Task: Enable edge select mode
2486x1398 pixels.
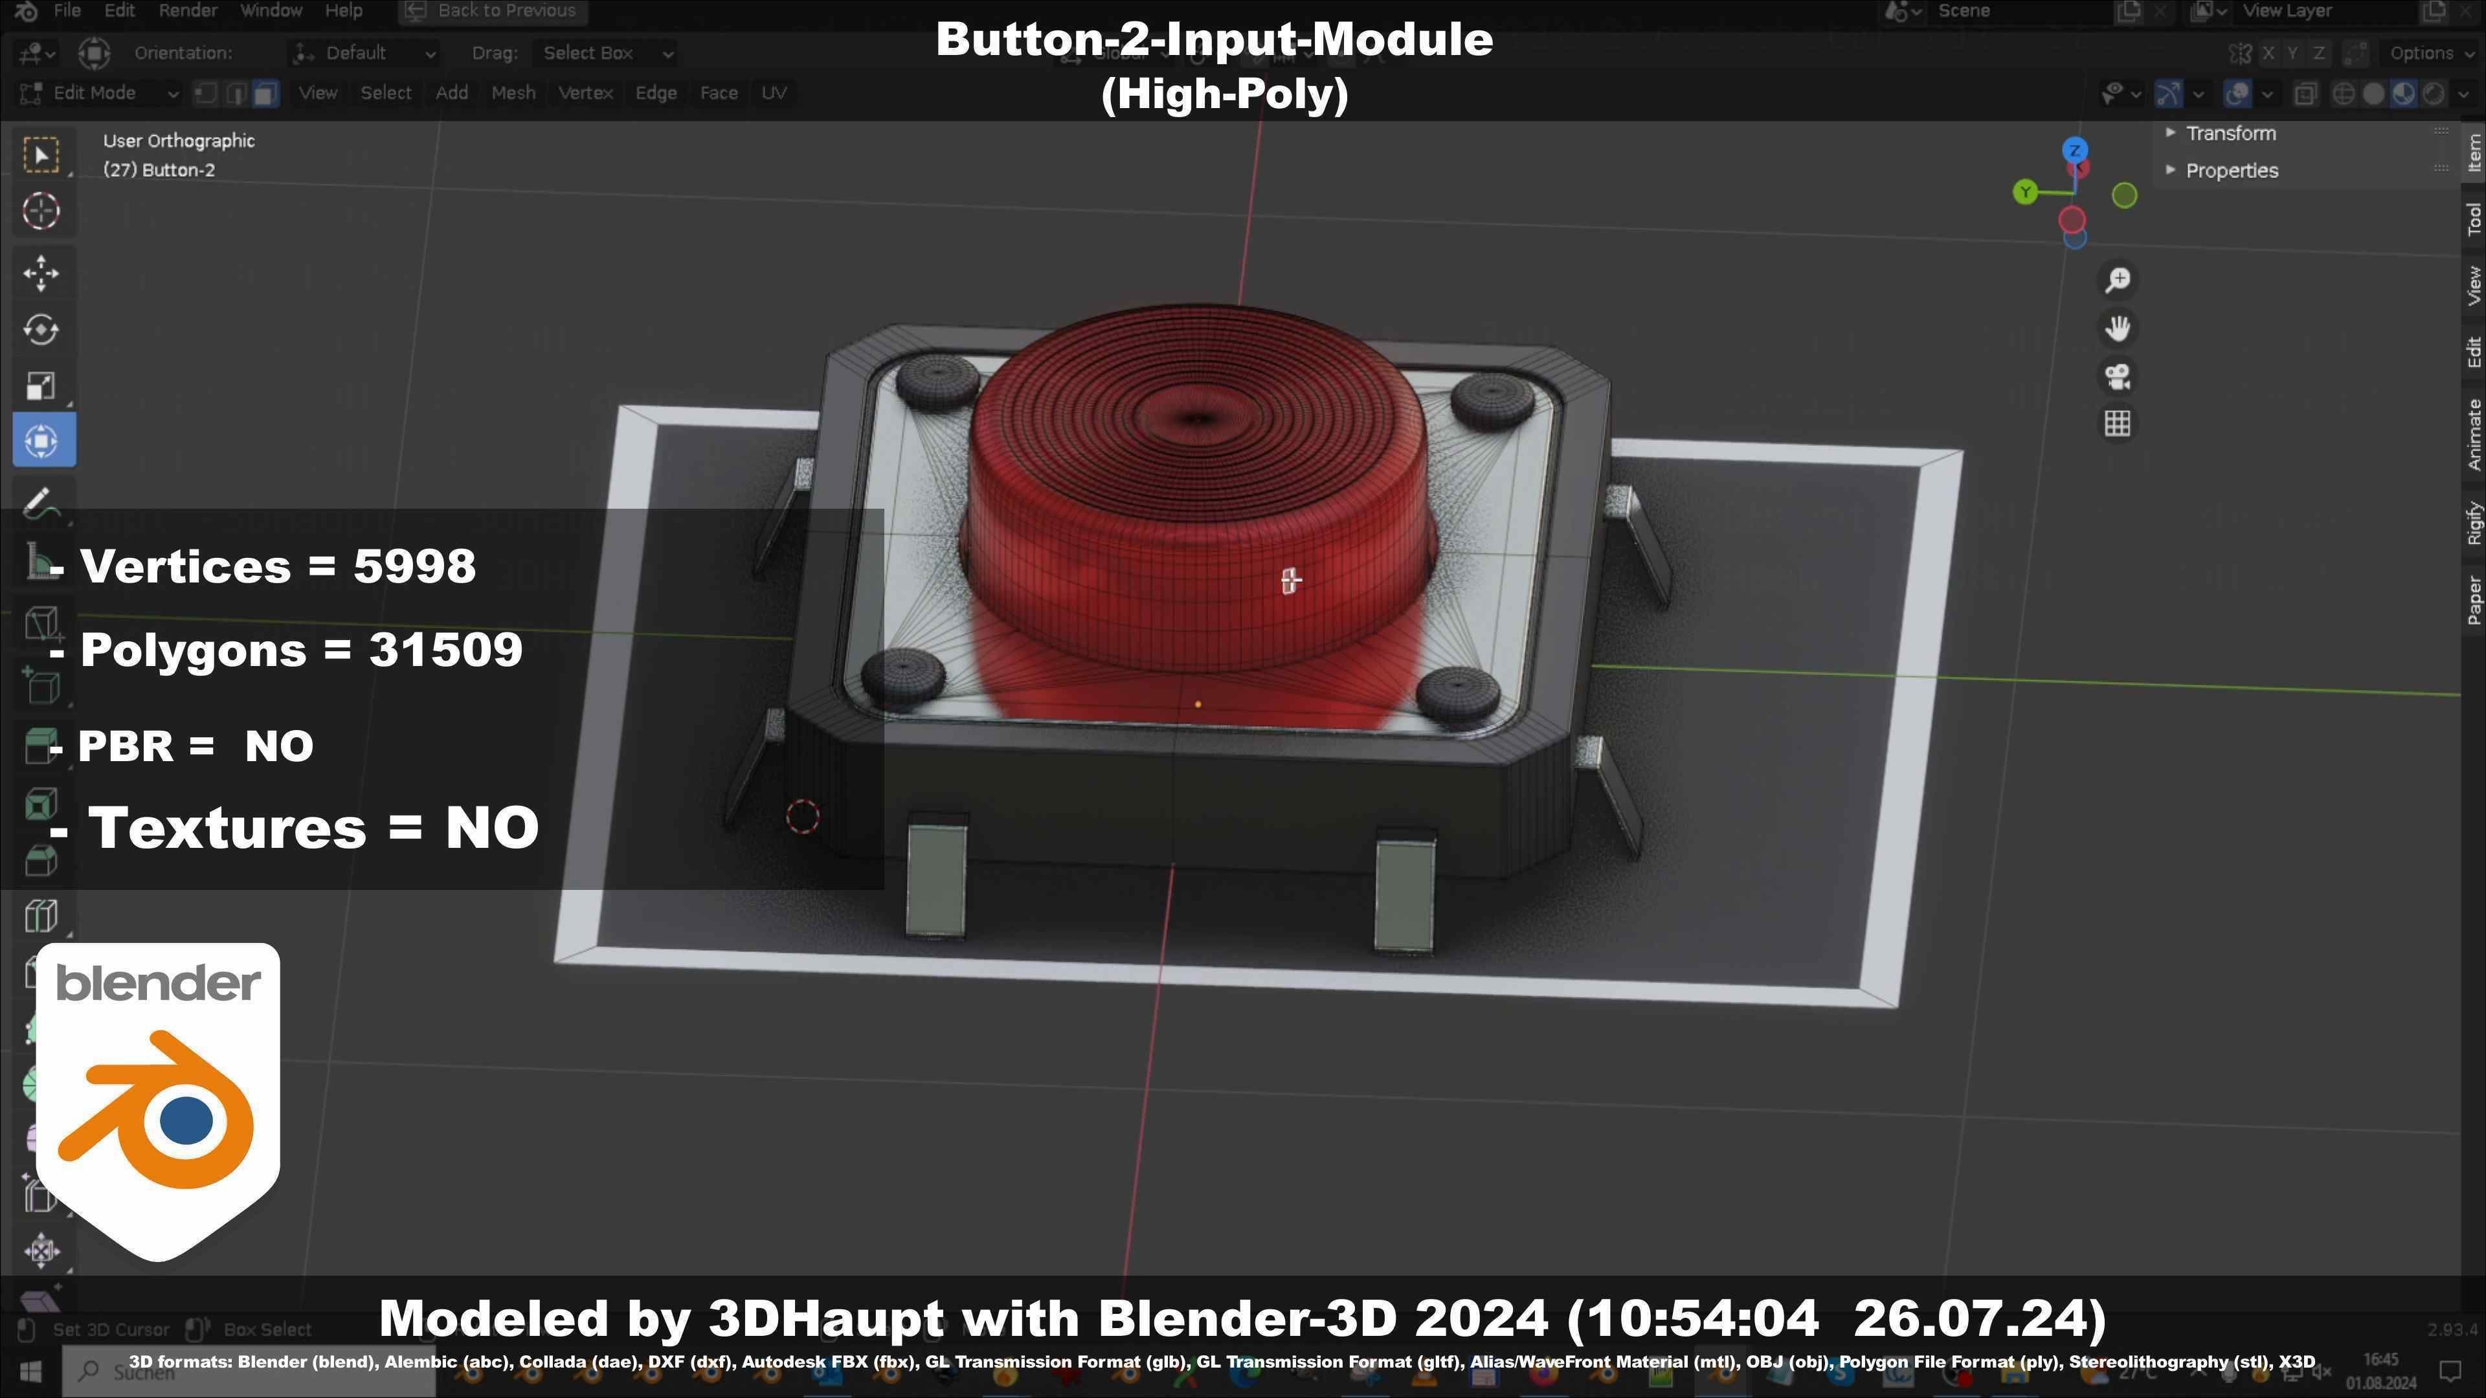Action: point(236,93)
